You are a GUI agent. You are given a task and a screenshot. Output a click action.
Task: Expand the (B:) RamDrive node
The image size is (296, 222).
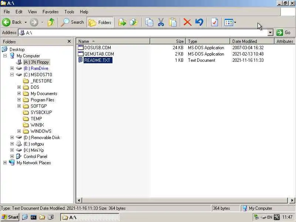click(12, 68)
